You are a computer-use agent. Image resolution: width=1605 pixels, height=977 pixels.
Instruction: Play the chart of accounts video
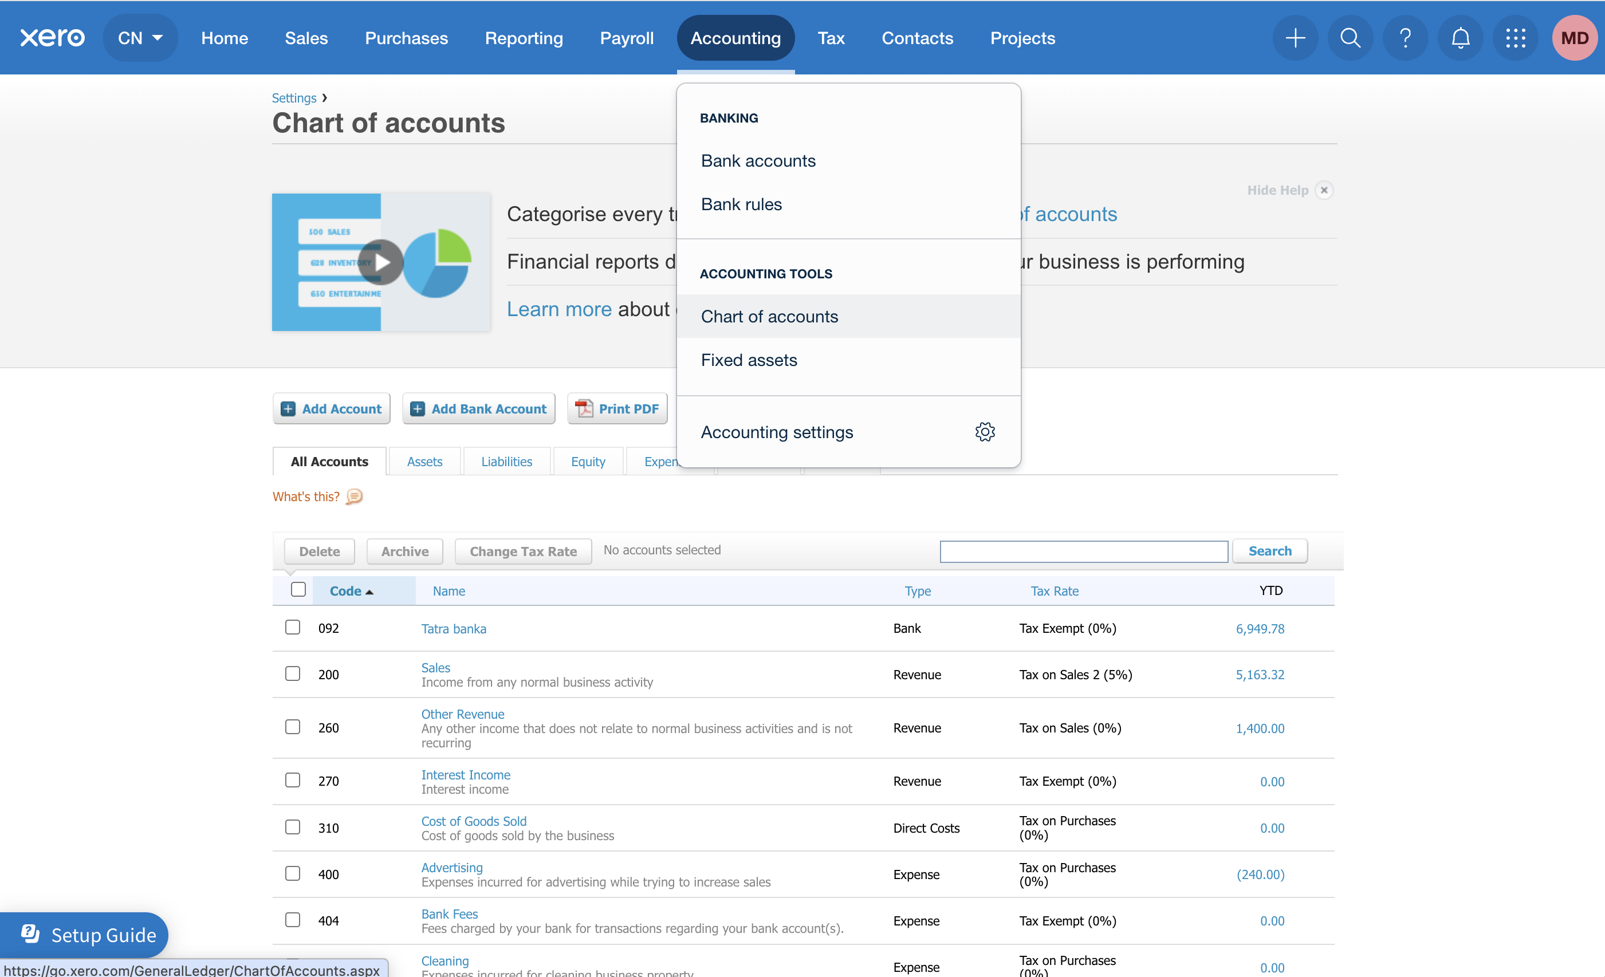pos(381,262)
